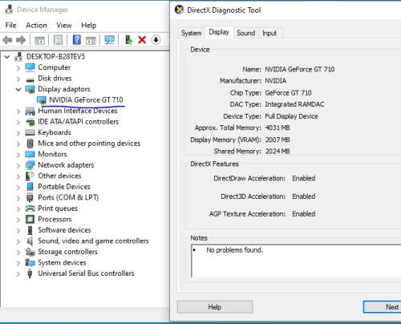This screenshot has height=324, width=401.
Task: Click the red X Uninstall device icon
Action: point(142,40)
